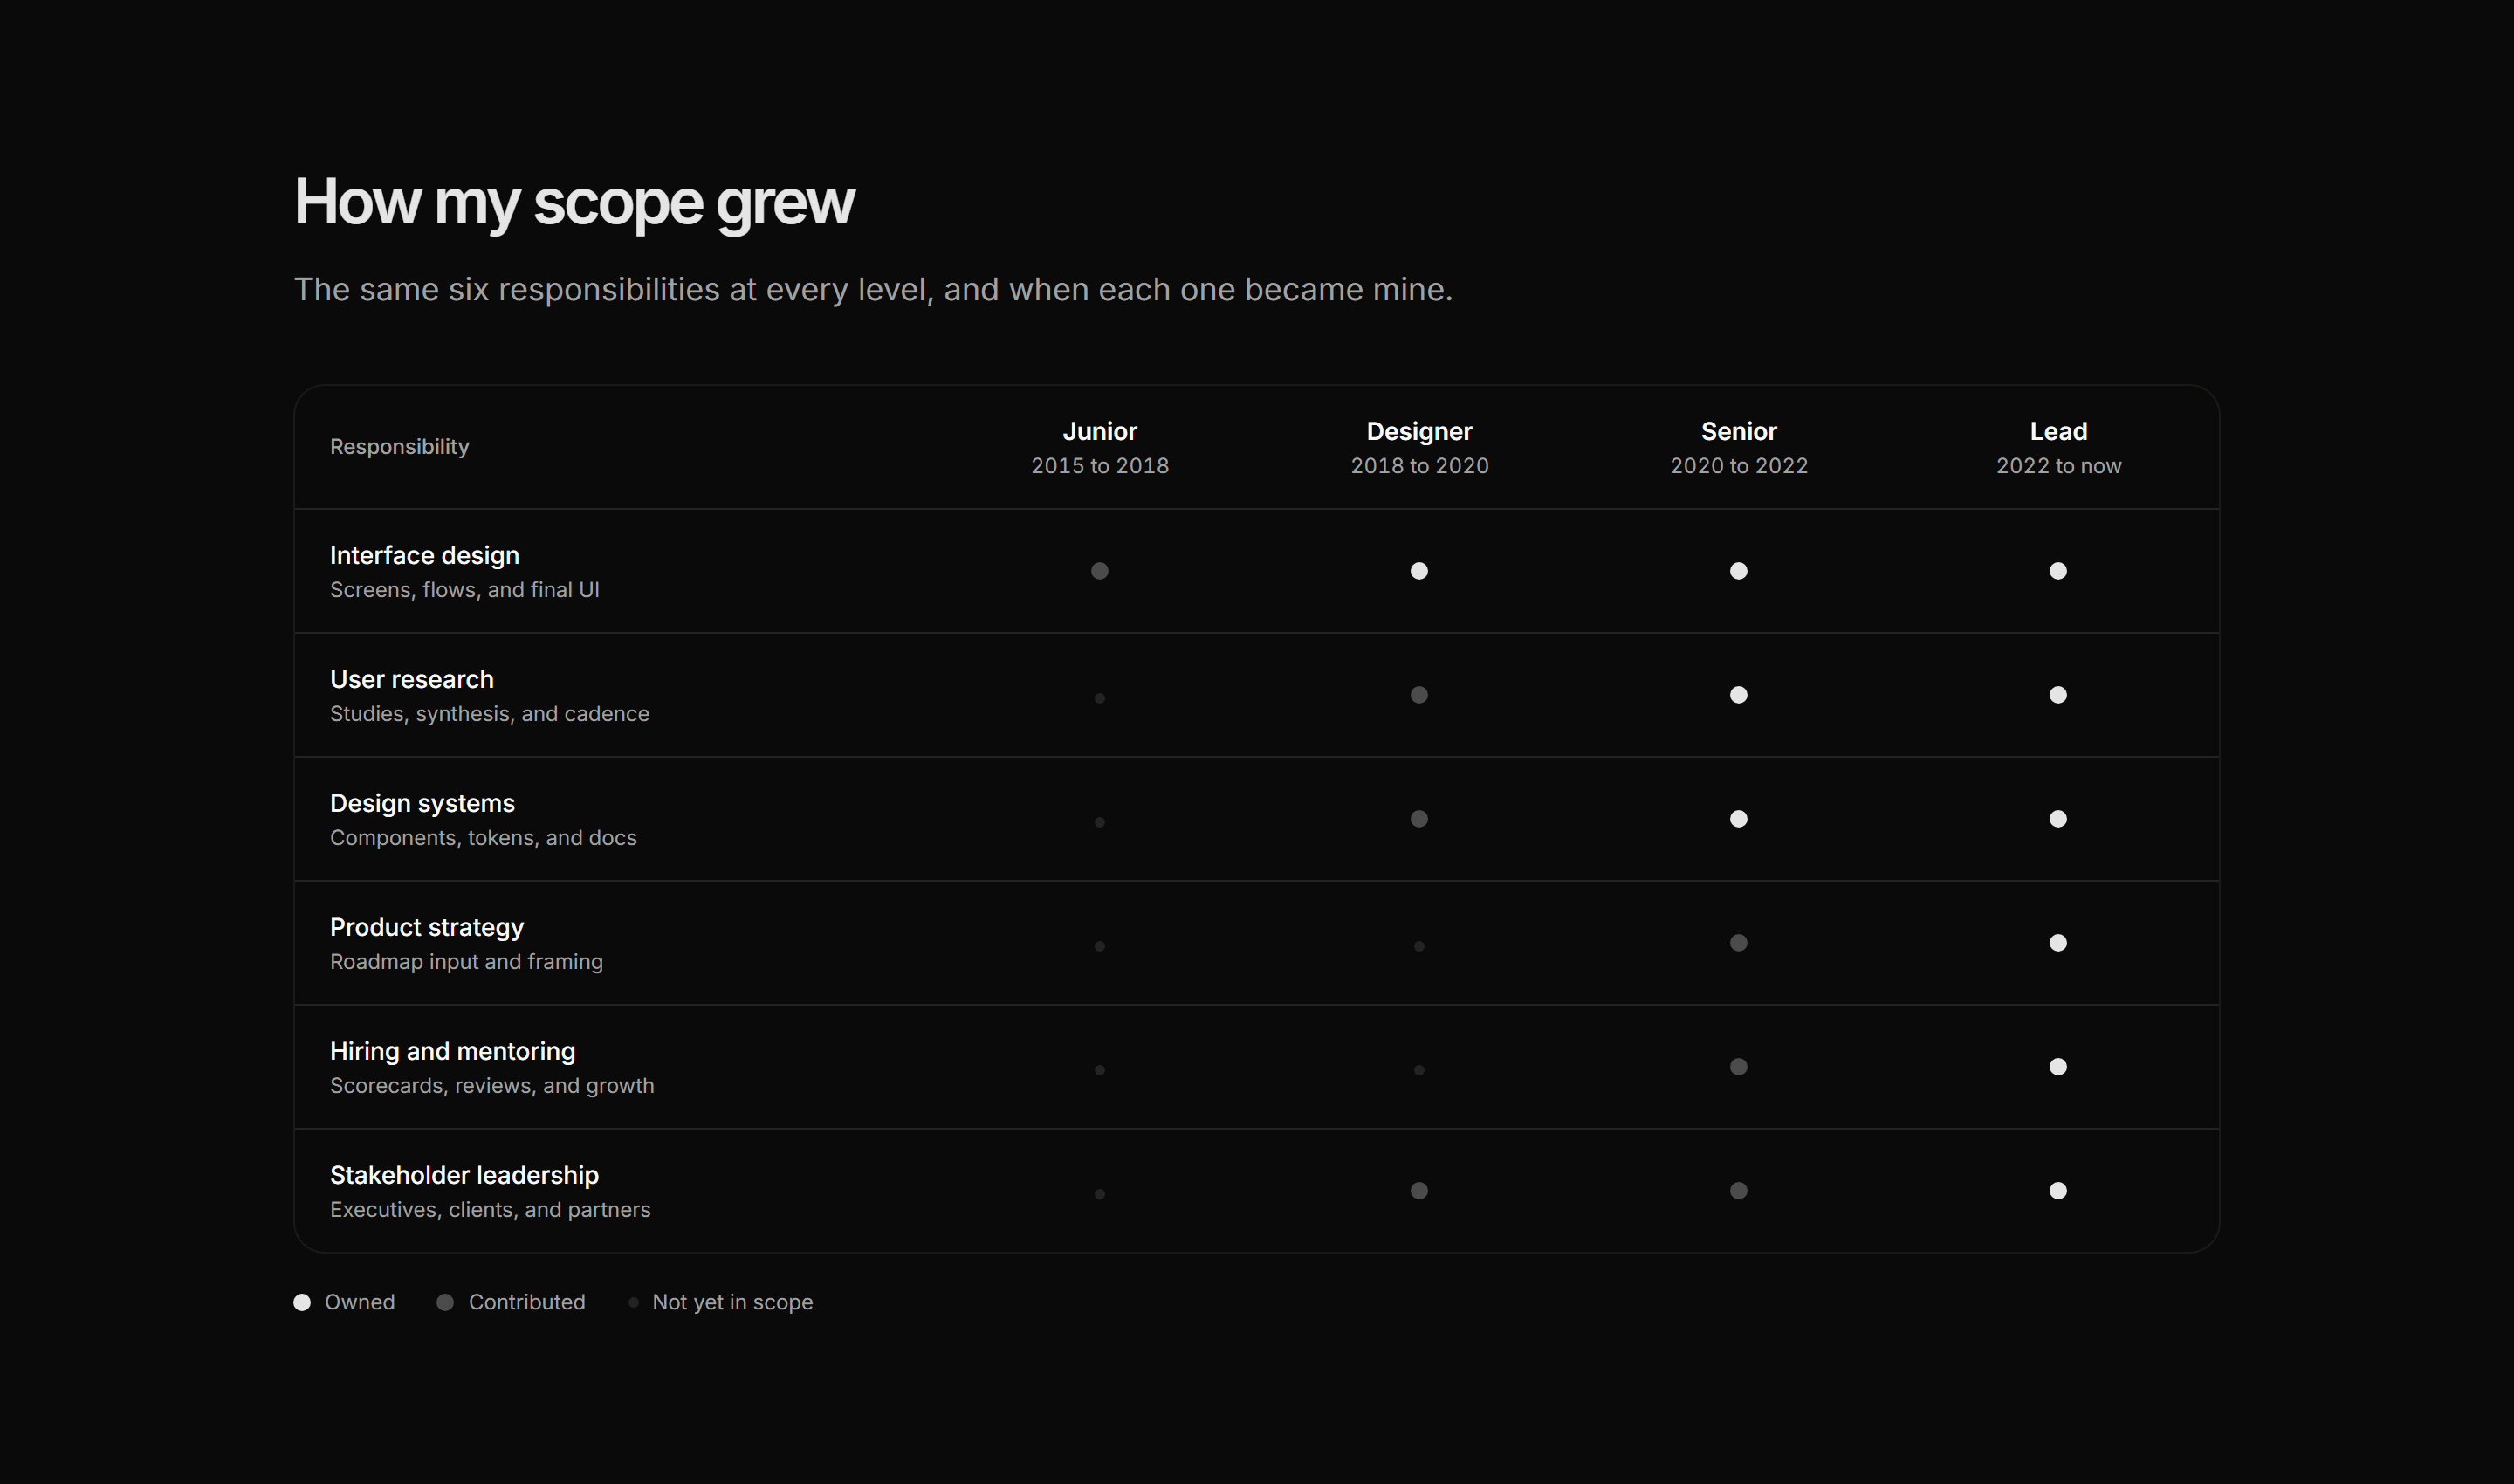The width and height of the screenshot is (2514, 1484).
Task: Click the How my scope grew heading
Action: pos(574,203)
